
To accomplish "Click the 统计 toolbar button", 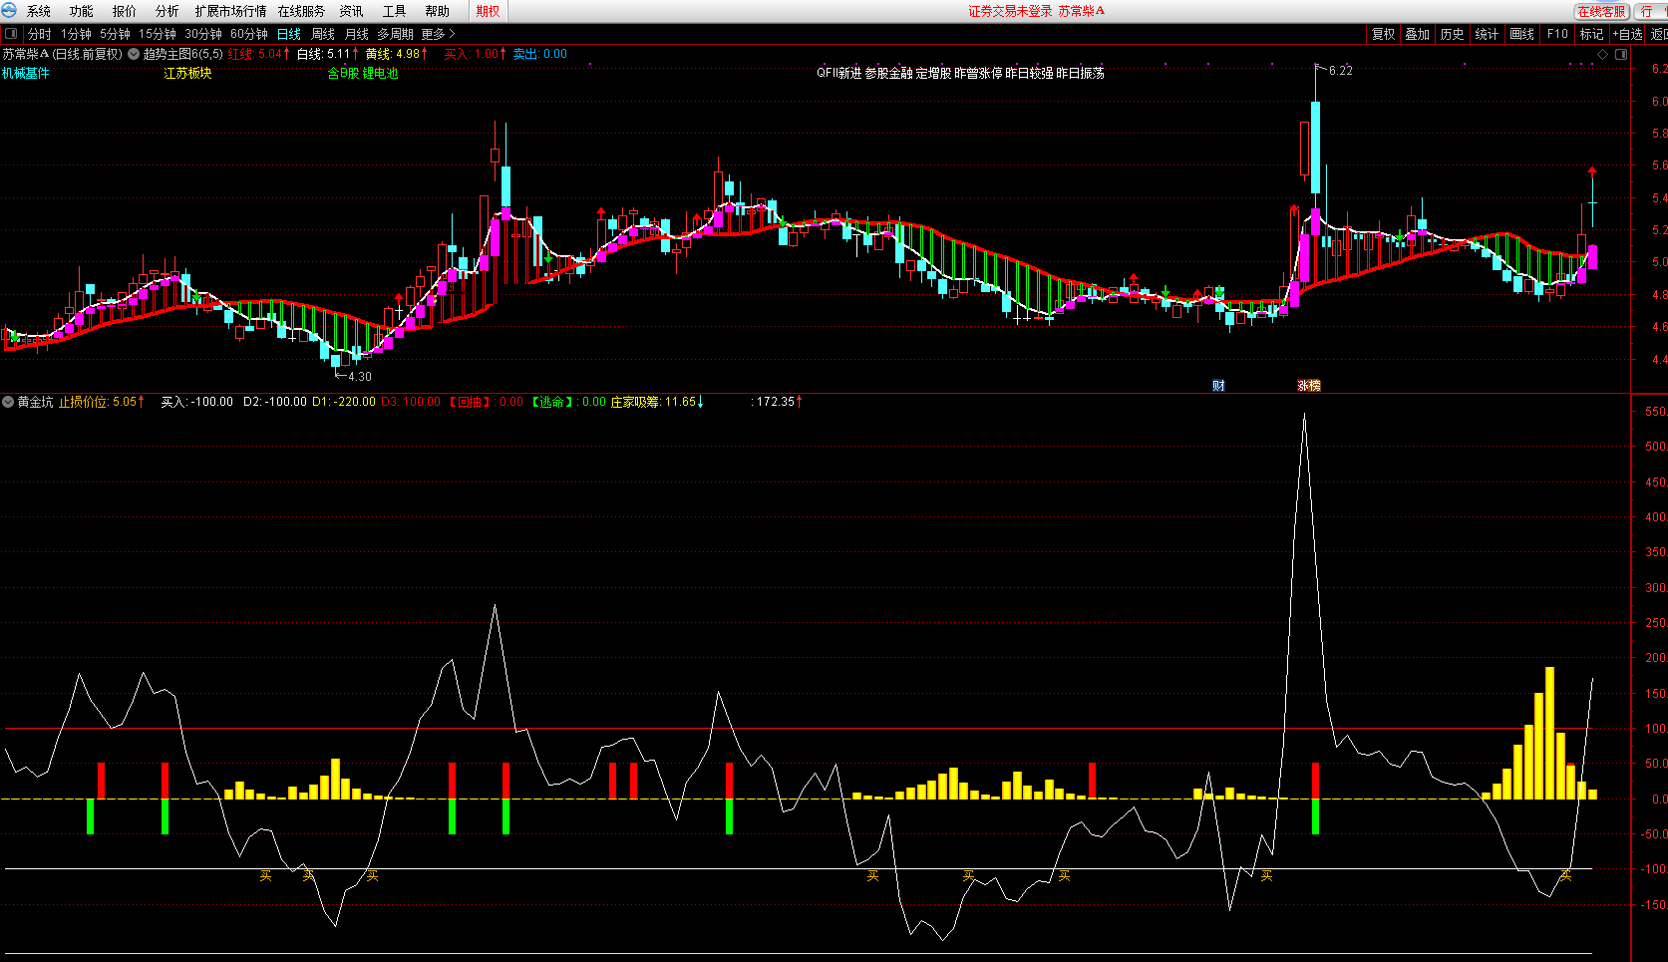I will [x=1487, y=34].
